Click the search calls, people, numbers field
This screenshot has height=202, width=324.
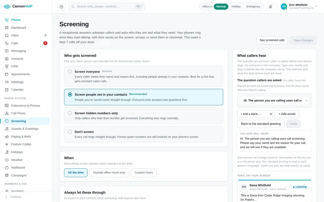(107, 6)
